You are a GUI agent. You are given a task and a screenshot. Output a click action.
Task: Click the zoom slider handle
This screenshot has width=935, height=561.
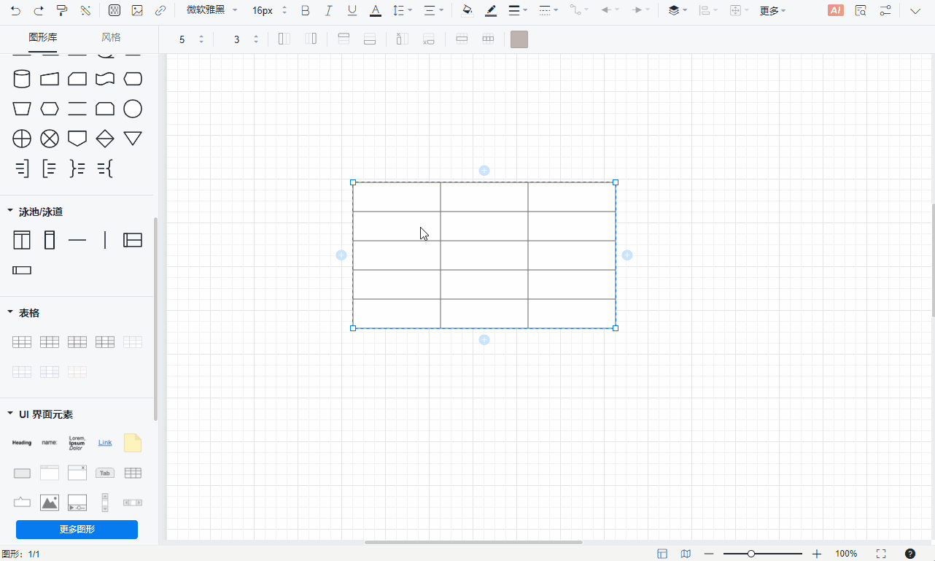pyautogui.click(x=750, y=554)
